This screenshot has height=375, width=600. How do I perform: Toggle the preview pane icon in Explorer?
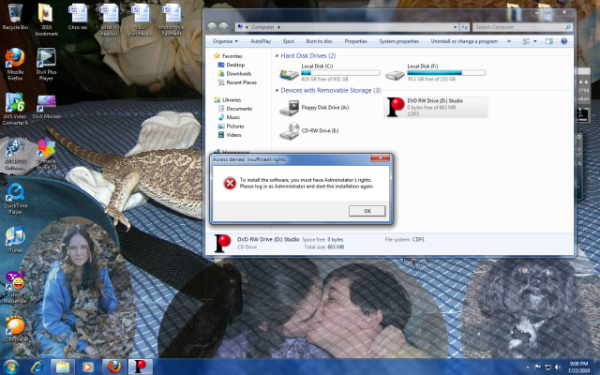tap(549, 41)
